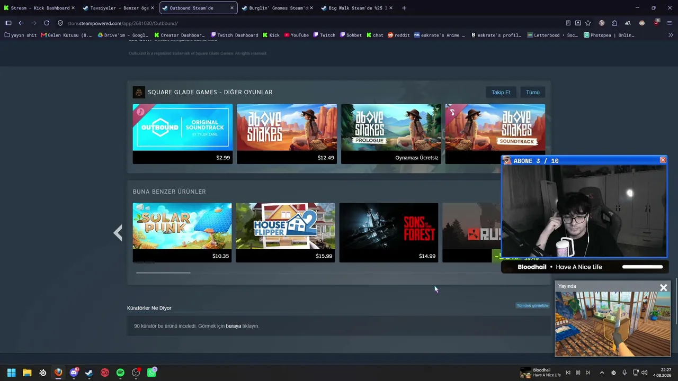Open the Gelen Kutusu bookmark
Viewport: 678px width, 381px height.
click(x=66, y=35)
